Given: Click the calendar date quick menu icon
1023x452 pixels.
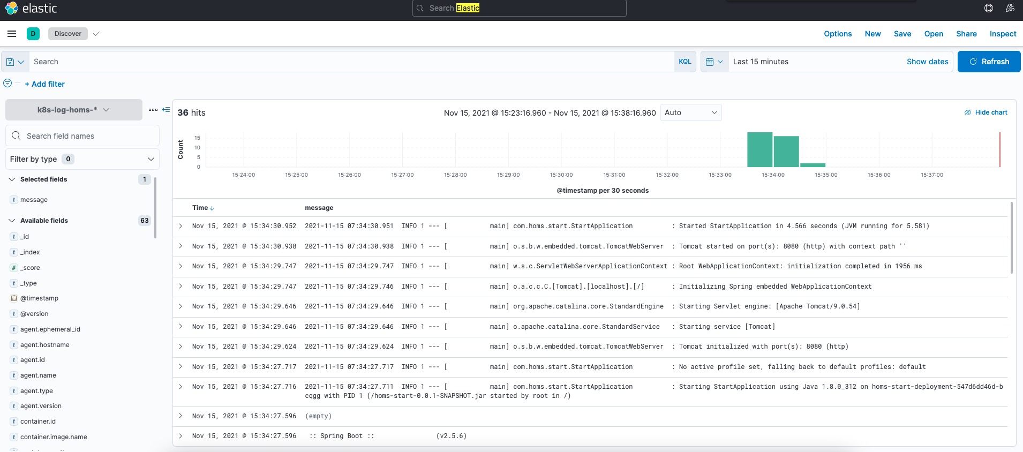Looking at the screenshot, I should pos(714,62).
